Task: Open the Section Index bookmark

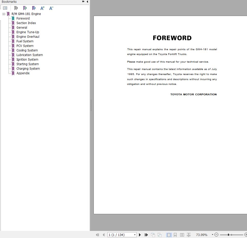Action: point(26,23)
